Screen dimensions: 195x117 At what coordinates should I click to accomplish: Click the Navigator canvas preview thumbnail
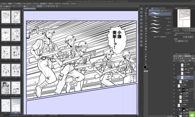coord(184,18)
